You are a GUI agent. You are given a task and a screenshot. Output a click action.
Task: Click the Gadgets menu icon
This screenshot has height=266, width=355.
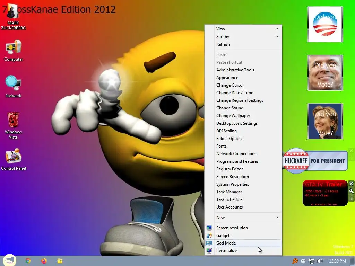tap(209, 236)
